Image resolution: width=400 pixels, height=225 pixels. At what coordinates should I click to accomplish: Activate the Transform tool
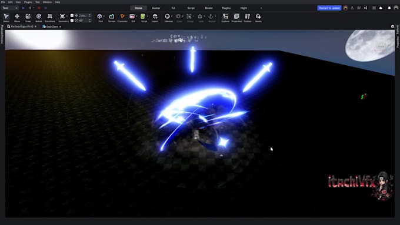(50, 18)
